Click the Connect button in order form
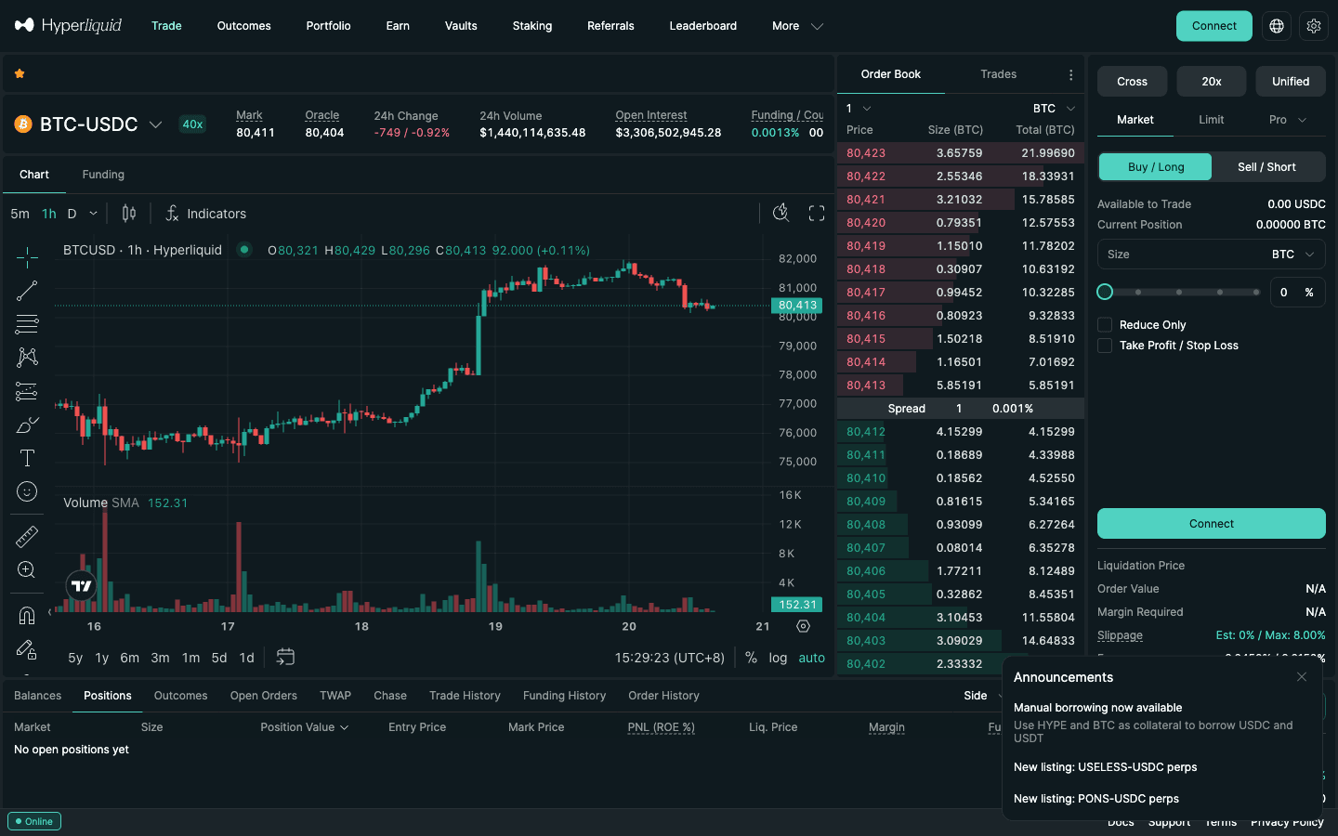 pos(1212,524)
